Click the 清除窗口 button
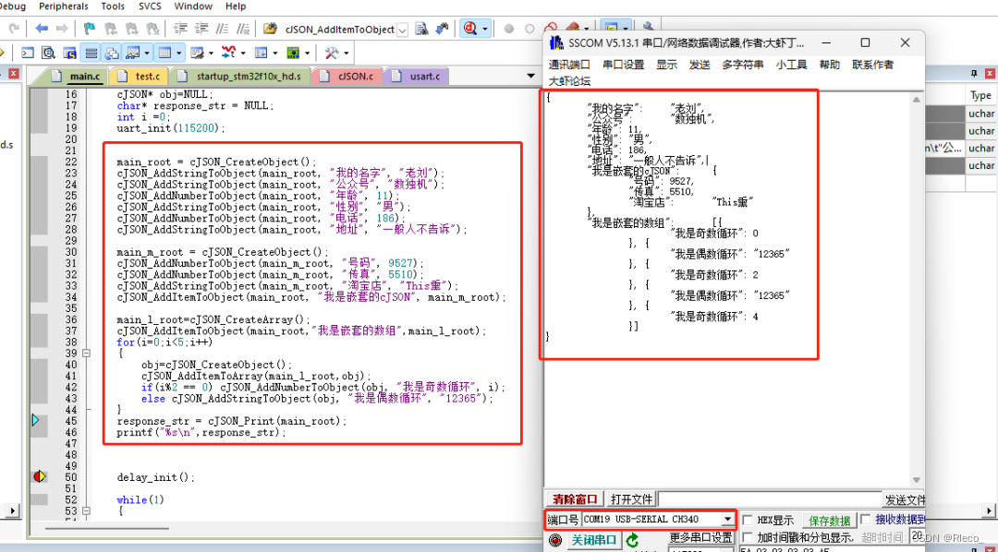The image size is (998, 552). (575, 499)
